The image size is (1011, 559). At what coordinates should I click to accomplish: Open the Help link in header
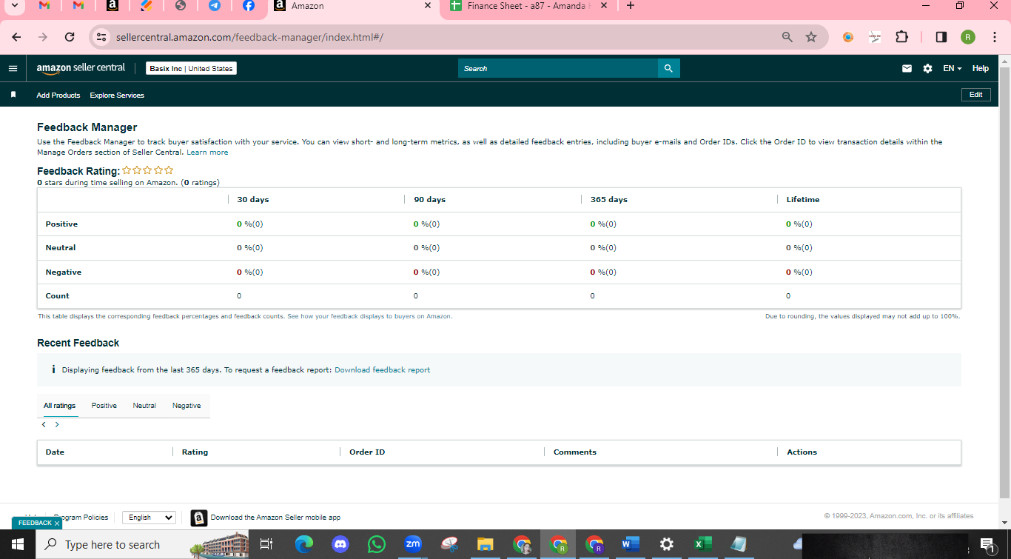981,68
